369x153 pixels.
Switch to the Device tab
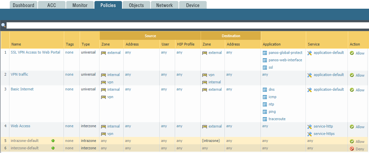(193, 5)
